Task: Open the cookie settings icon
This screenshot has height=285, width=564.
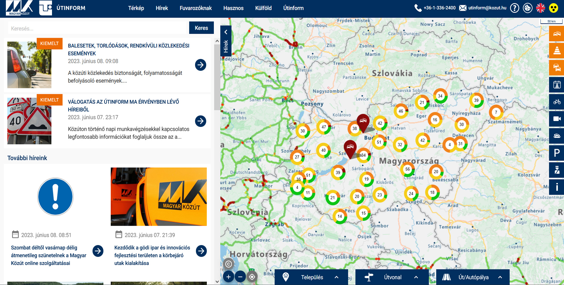Action: [x=528, y=8]
